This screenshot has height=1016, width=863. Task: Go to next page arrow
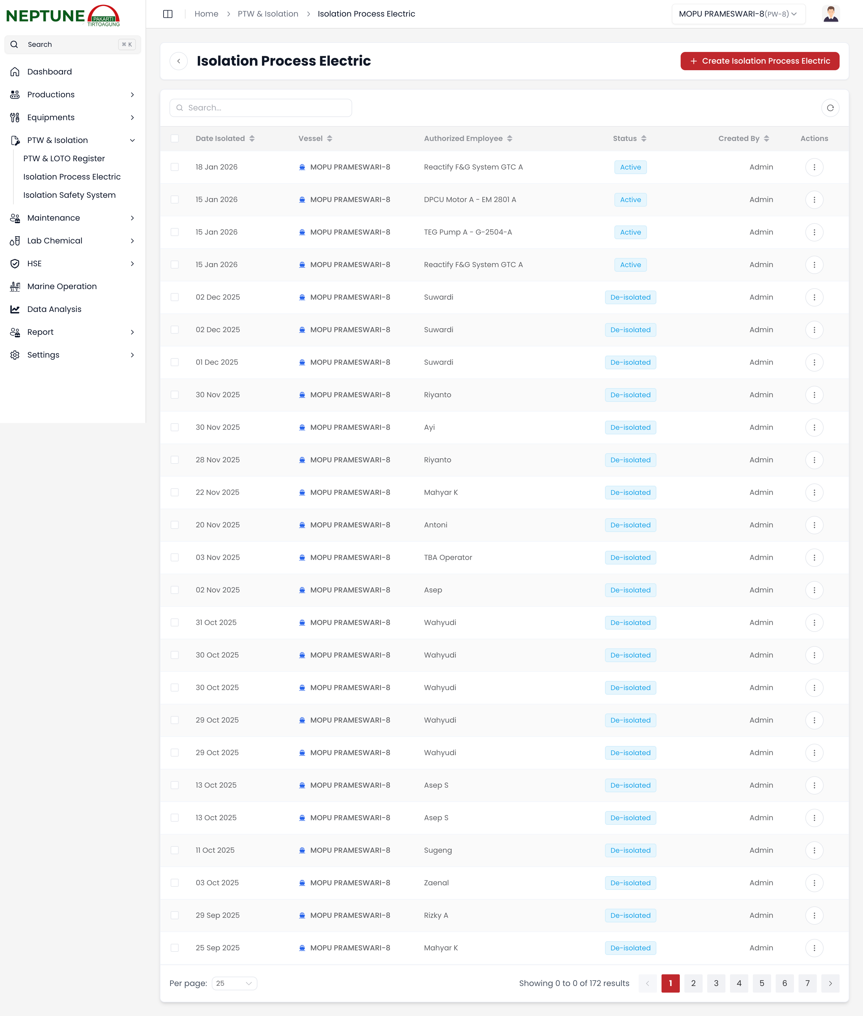830,983
